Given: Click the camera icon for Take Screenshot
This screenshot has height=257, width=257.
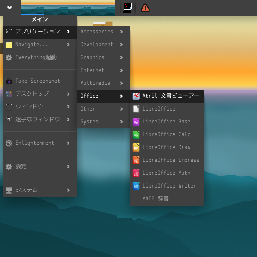Looking at the screenshot, I should [x=9, y=81].
